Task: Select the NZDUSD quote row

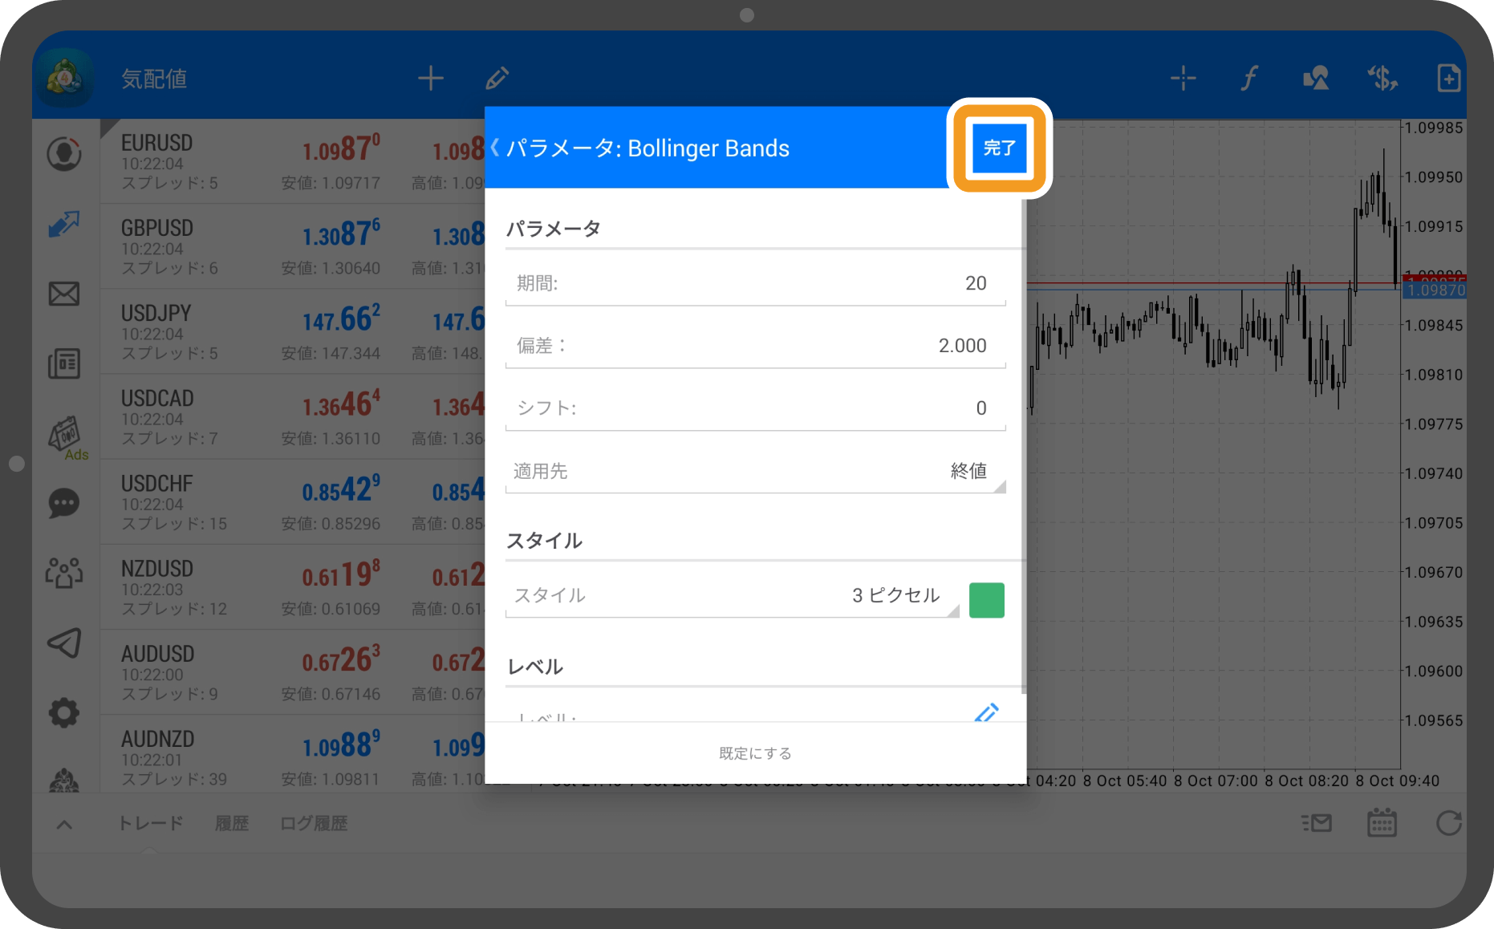Action: (x=292, y=587)
